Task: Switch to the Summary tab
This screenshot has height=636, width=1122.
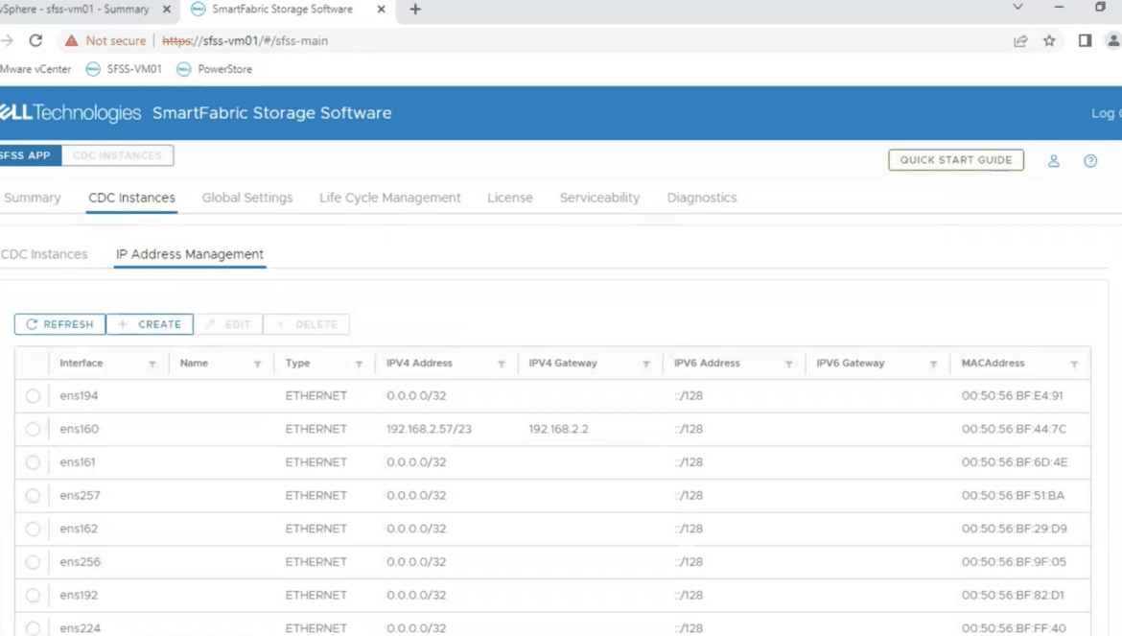Action: pos(33,199)
